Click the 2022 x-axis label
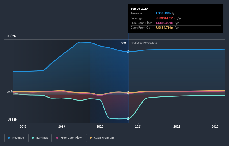 177,126
